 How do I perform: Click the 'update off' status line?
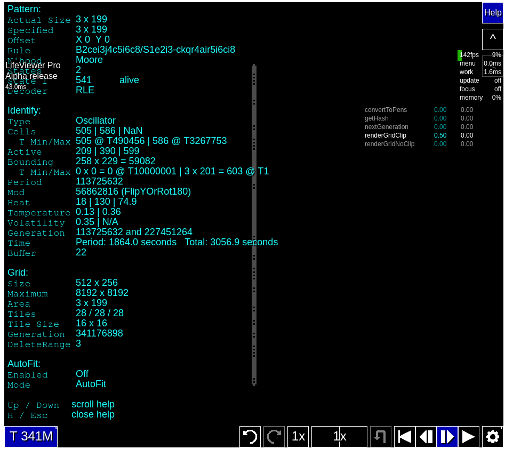click(480, 81)
